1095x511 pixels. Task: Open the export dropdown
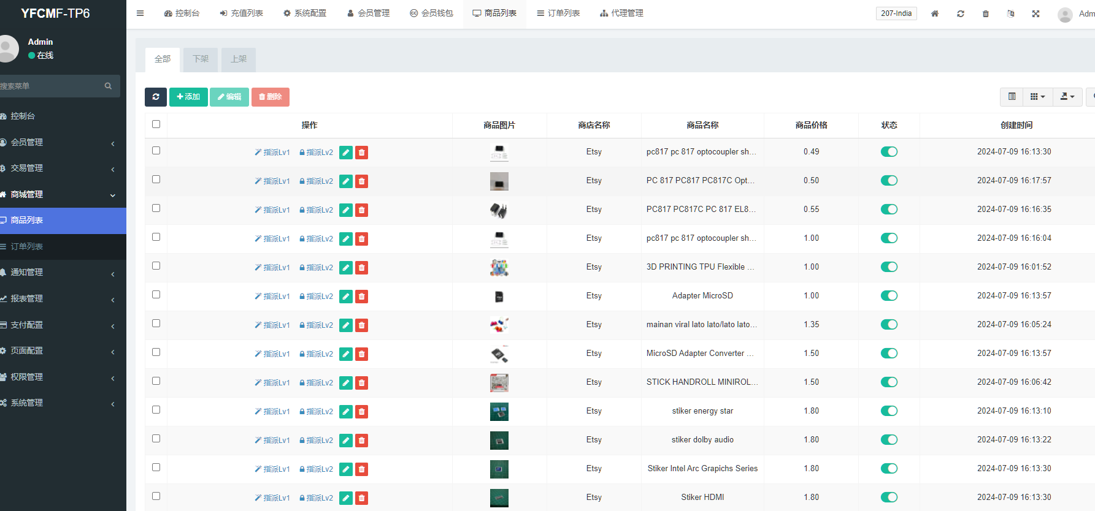(x=1067, y=97)
